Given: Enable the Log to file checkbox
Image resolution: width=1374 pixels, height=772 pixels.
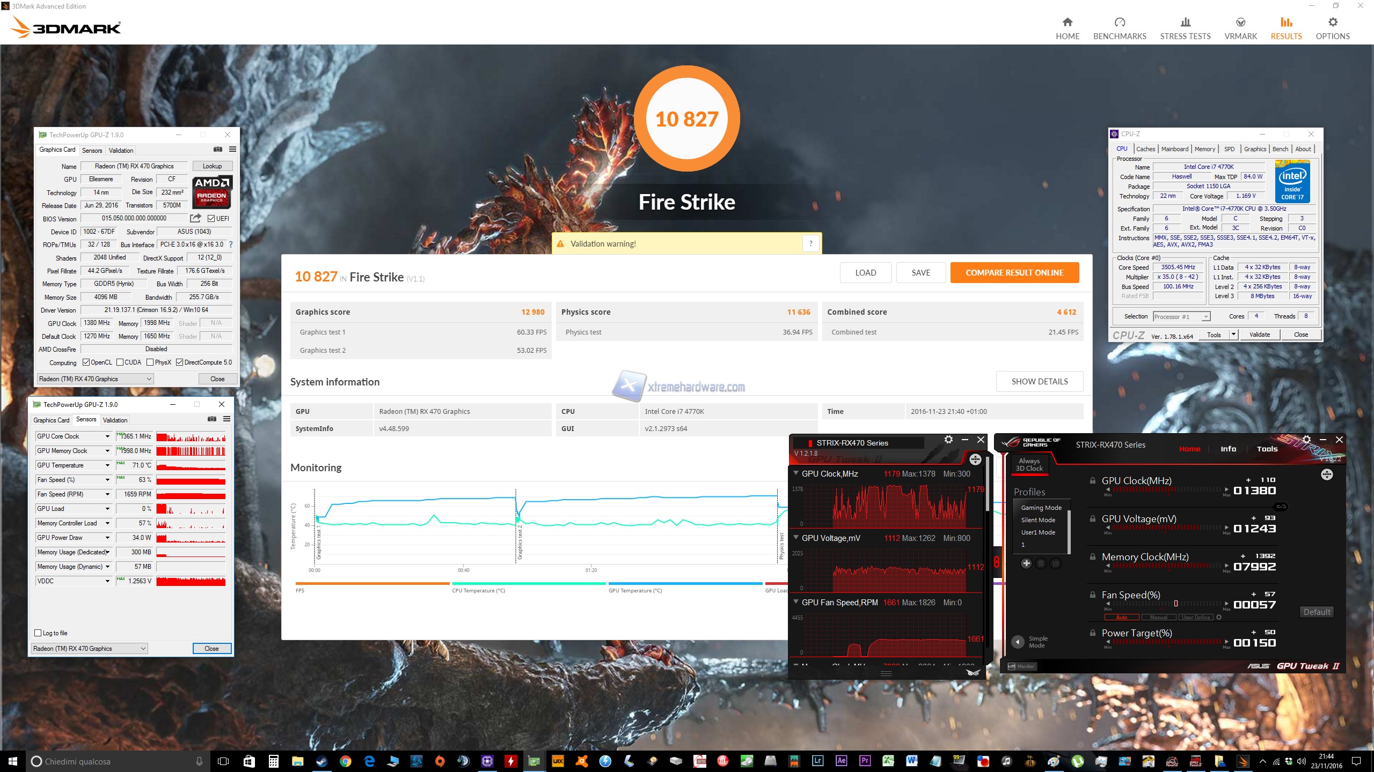Looking at the screenshot, I should click(x=38, y=633).
